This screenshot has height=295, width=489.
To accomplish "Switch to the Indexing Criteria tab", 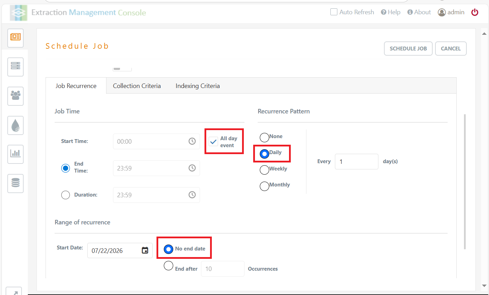I will click(x=198, y=86).
